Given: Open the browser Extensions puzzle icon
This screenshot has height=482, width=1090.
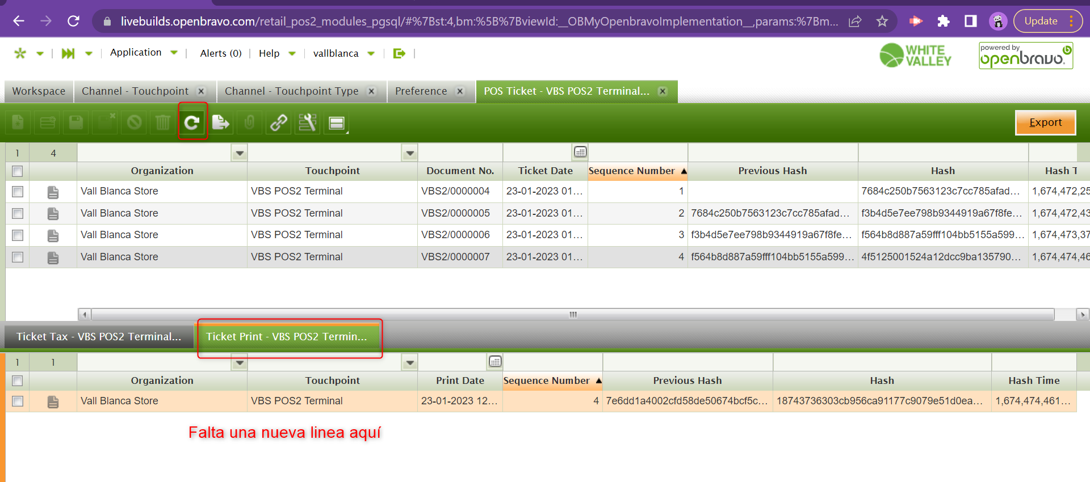Looking at the screenshot, I should pyautogui.click(x=944, y=21).
